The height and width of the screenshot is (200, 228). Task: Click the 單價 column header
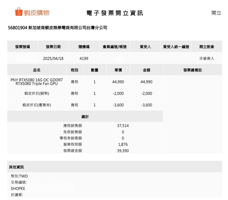118,70
